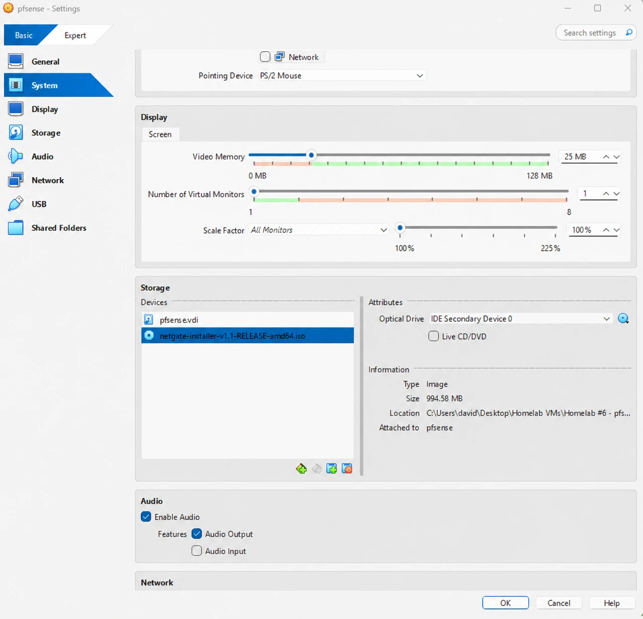This screenshot has height=619, width=643.
Task: Click the netgate-installer optical disc icon
Action: tap(148, 336)
